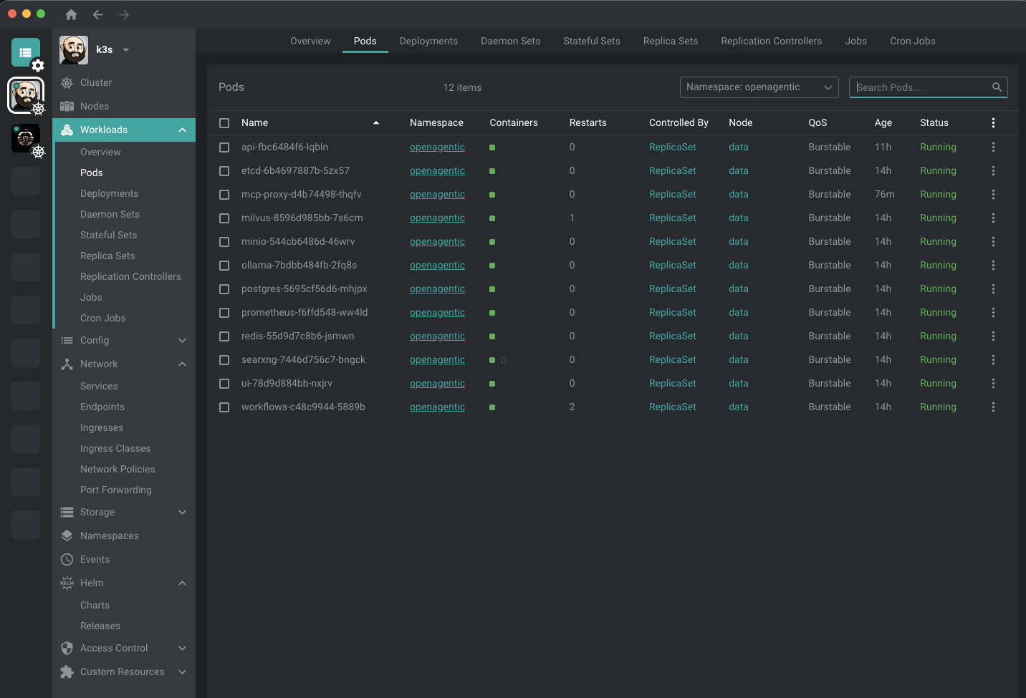Select the dark round-logo cluster in hotbar
1026x698 pixels.
point(26,138)
